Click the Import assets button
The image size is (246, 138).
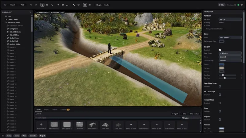[x=175, y=114]
